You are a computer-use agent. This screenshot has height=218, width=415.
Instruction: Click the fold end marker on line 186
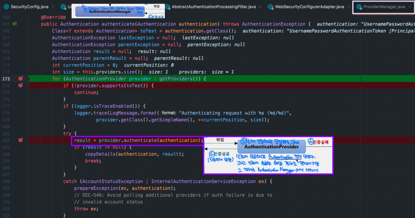coord(28,168)
